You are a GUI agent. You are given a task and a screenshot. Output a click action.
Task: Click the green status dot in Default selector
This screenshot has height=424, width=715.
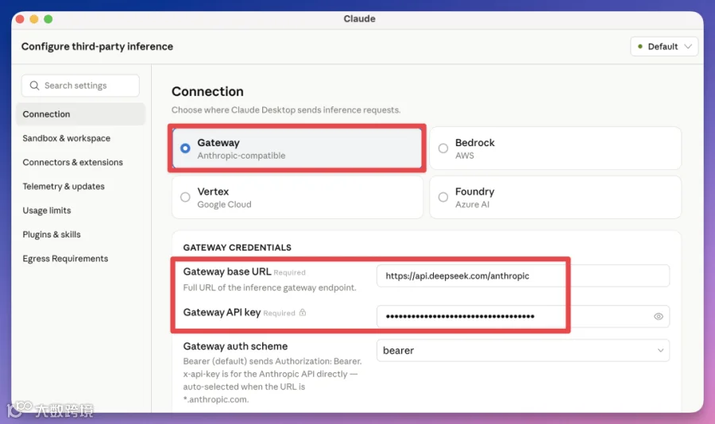tap(640, 47)
